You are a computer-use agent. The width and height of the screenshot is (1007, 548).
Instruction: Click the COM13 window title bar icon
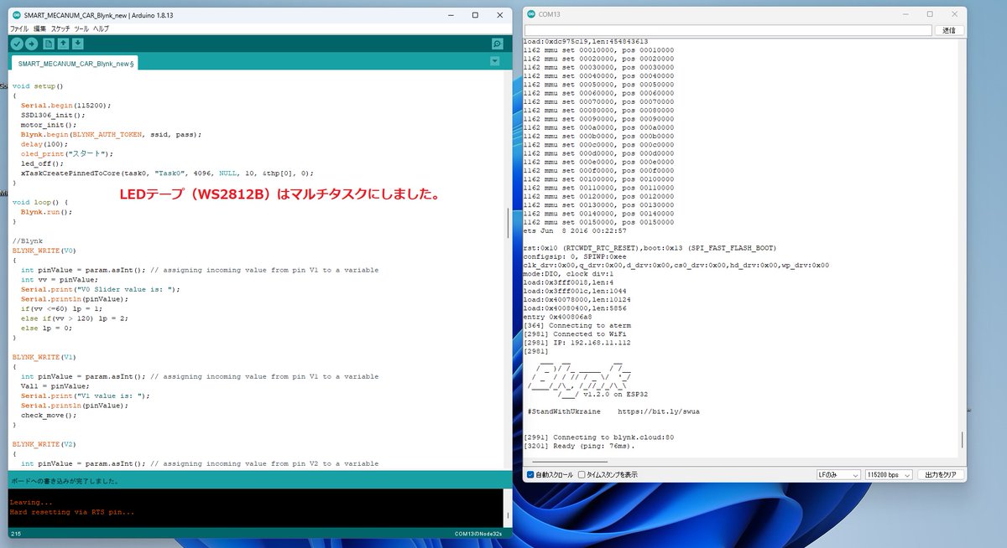tap(531, 14)
